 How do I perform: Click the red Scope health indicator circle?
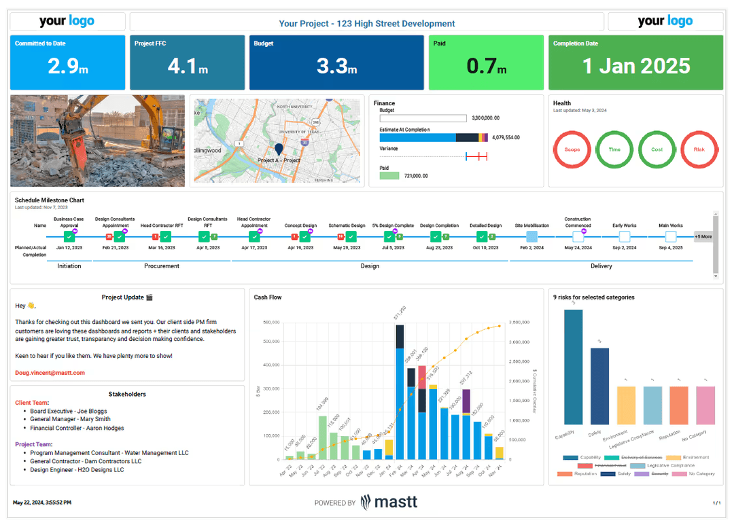572,149
